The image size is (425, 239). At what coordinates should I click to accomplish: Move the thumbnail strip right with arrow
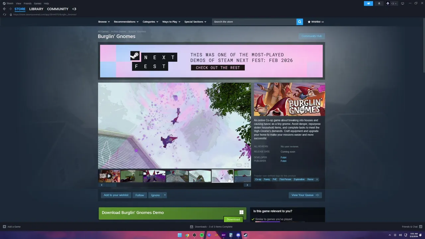pyautogui.click(x=247, y=185)
